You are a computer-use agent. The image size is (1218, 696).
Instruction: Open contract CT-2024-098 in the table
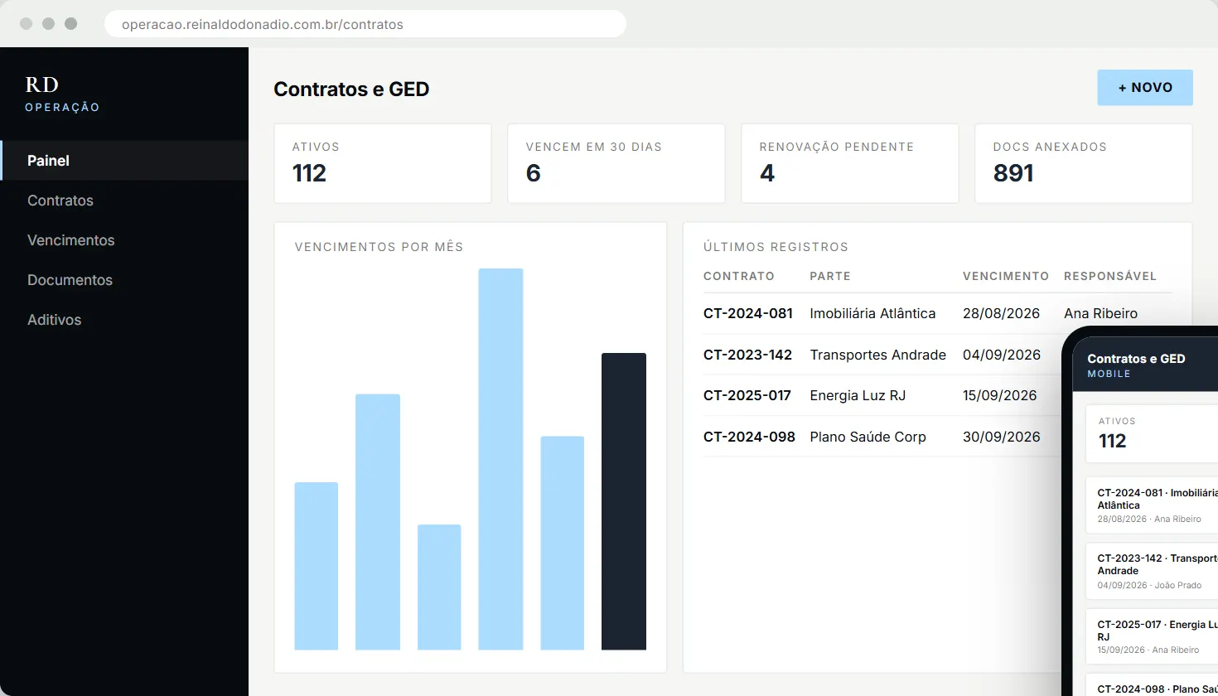749,437
